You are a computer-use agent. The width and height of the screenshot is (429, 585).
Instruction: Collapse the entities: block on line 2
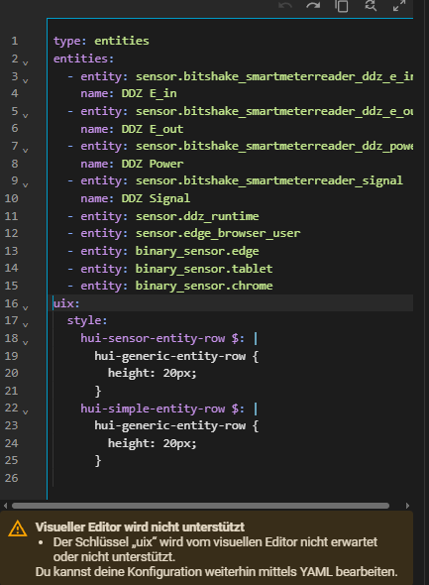[x=25, y=63]
